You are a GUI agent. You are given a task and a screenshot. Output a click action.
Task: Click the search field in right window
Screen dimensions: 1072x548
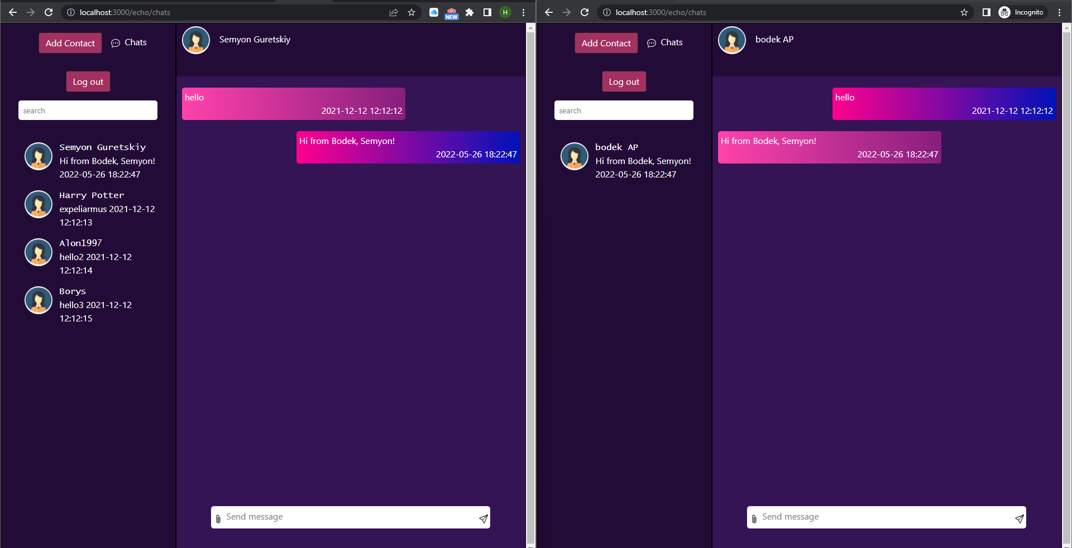(624, 110)
